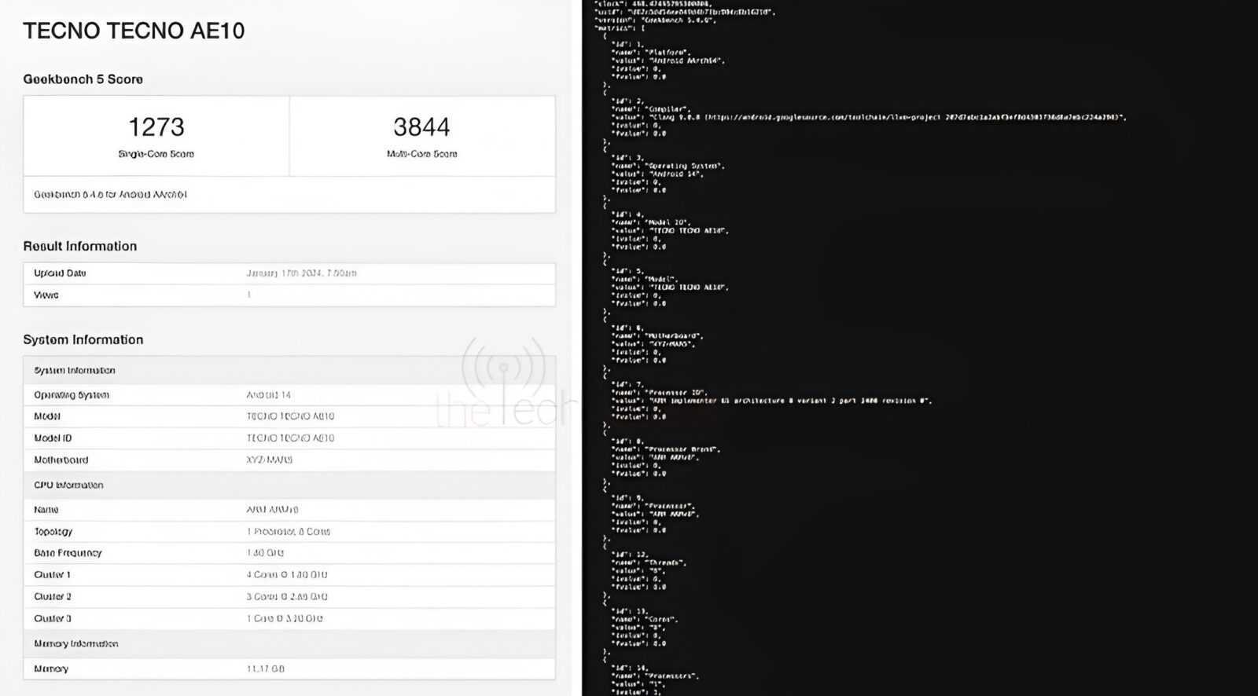Viewport: 1258px width, 696px height.
Task: Click the "Motherboard" table label
Action: click(x=61, y=460)
